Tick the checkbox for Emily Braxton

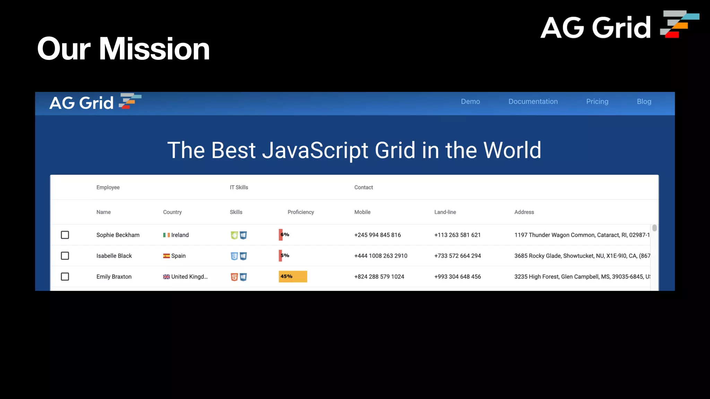65,276
